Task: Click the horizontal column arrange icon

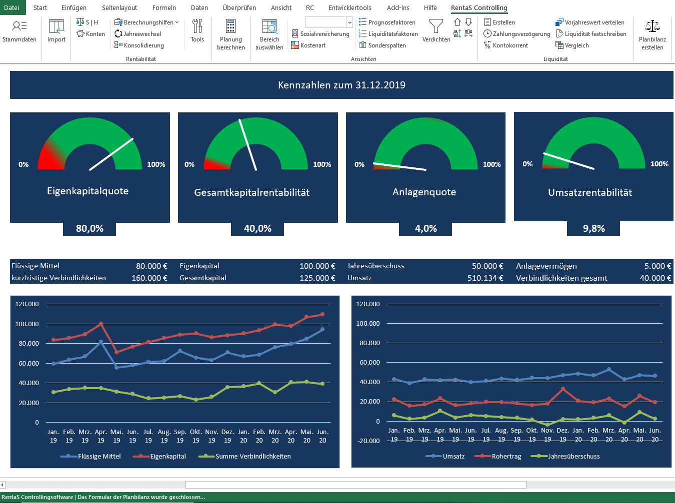Action: coord(468,33)
